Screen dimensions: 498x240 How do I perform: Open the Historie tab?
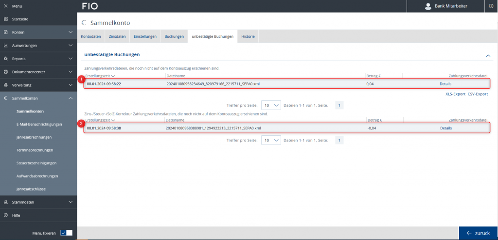[x=248, y=36]
